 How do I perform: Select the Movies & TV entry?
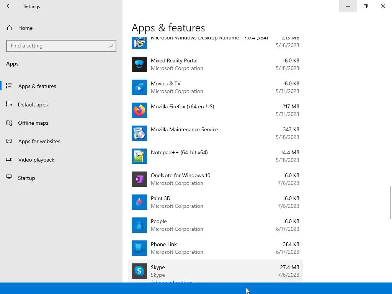216,87
